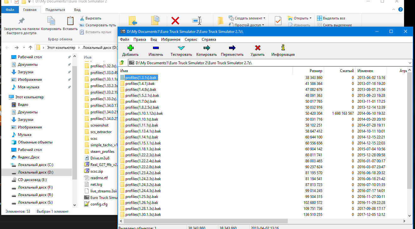Select profiles(1.10.1.12s).bak in 7-Zip
The width and height of the screenshot is (415, 229).
coord(144,113)
